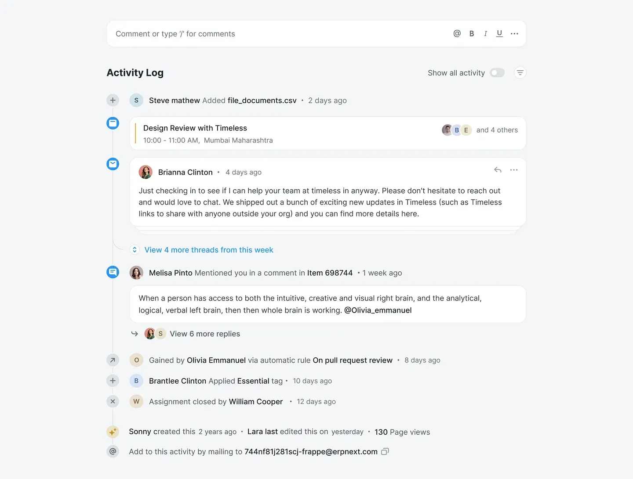Open the file_documents.csv attachment link
Screen dimensions: 633x479
(262, 101)
